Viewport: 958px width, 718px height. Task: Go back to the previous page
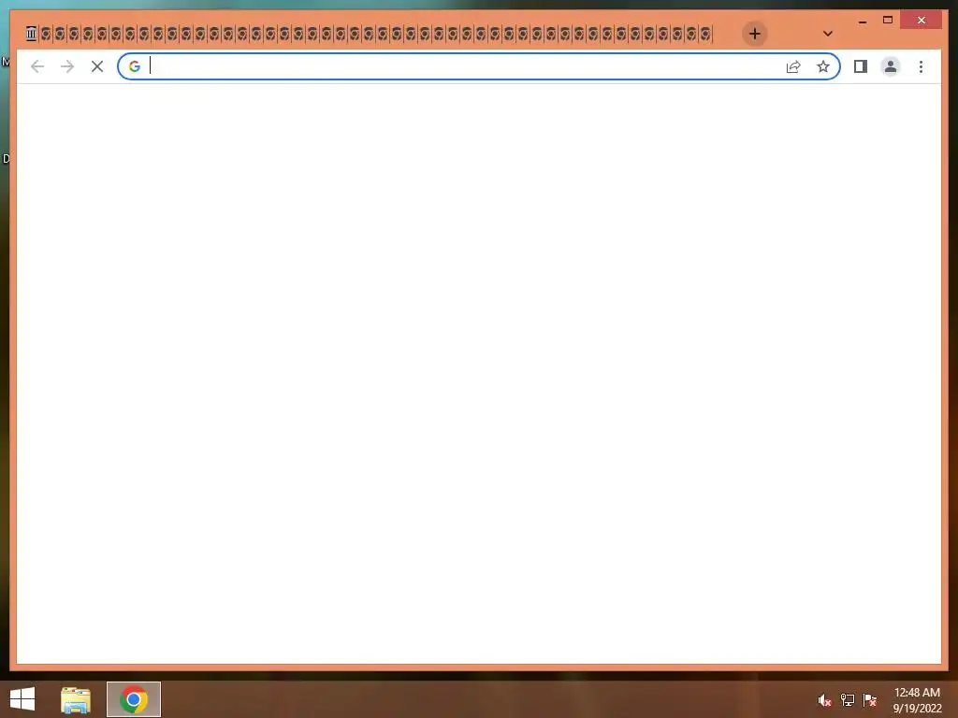click(37, 66)
